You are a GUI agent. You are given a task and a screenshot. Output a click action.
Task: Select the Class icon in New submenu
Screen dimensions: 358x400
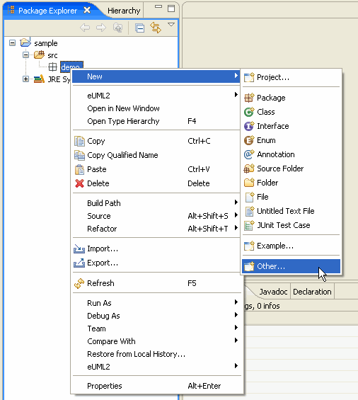pos(249,112)
